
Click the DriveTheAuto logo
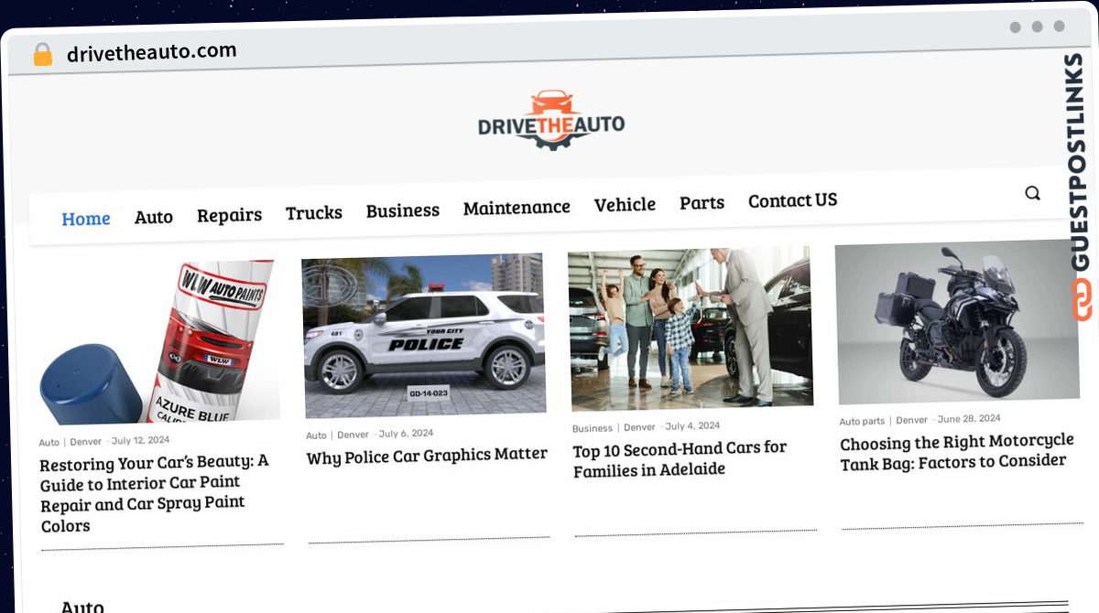[551, 121]
